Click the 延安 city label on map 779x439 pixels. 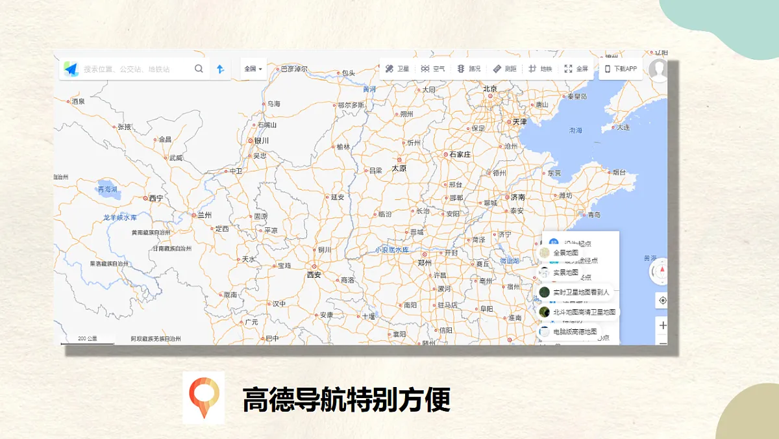pyautogui.click(x=338, y=197)
